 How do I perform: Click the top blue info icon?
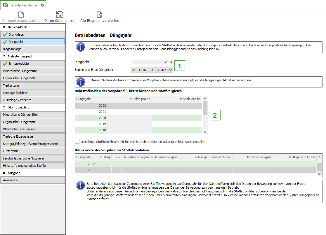(x=81, y=47)
